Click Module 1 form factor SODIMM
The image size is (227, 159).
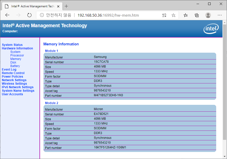coord(100,76)
